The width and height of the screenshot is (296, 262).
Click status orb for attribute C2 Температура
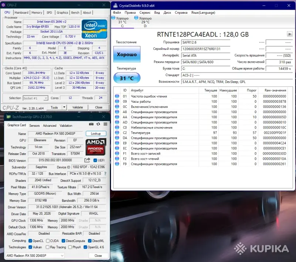[x=117, y=133]
